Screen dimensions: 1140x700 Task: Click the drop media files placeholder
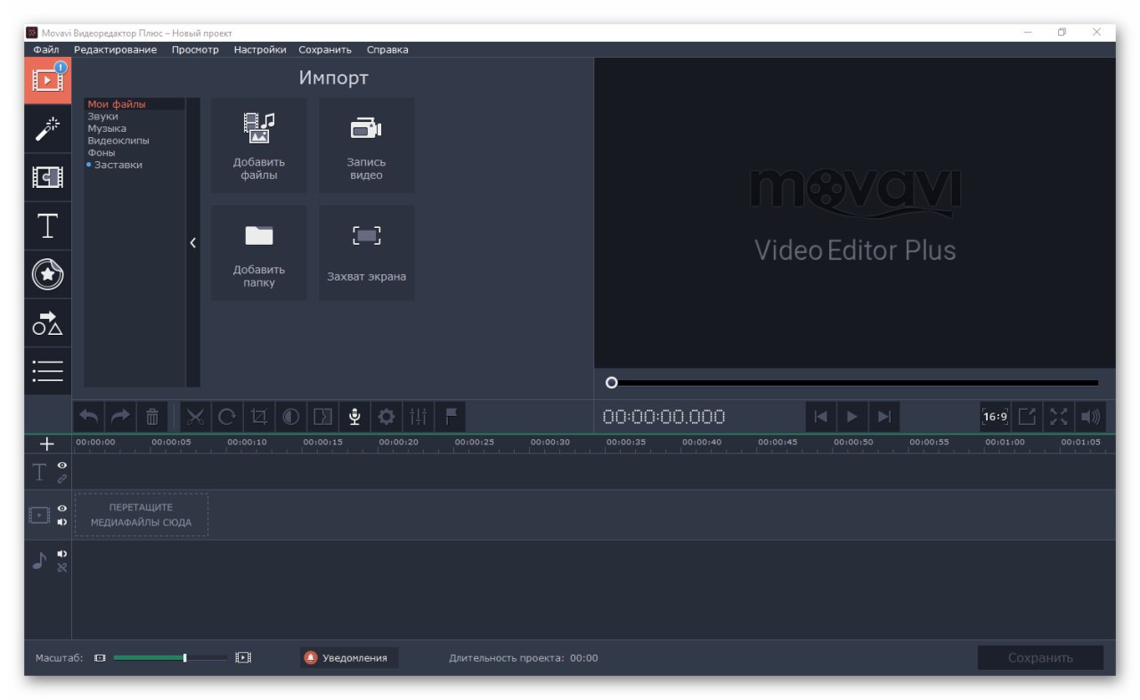click(142, 515)
